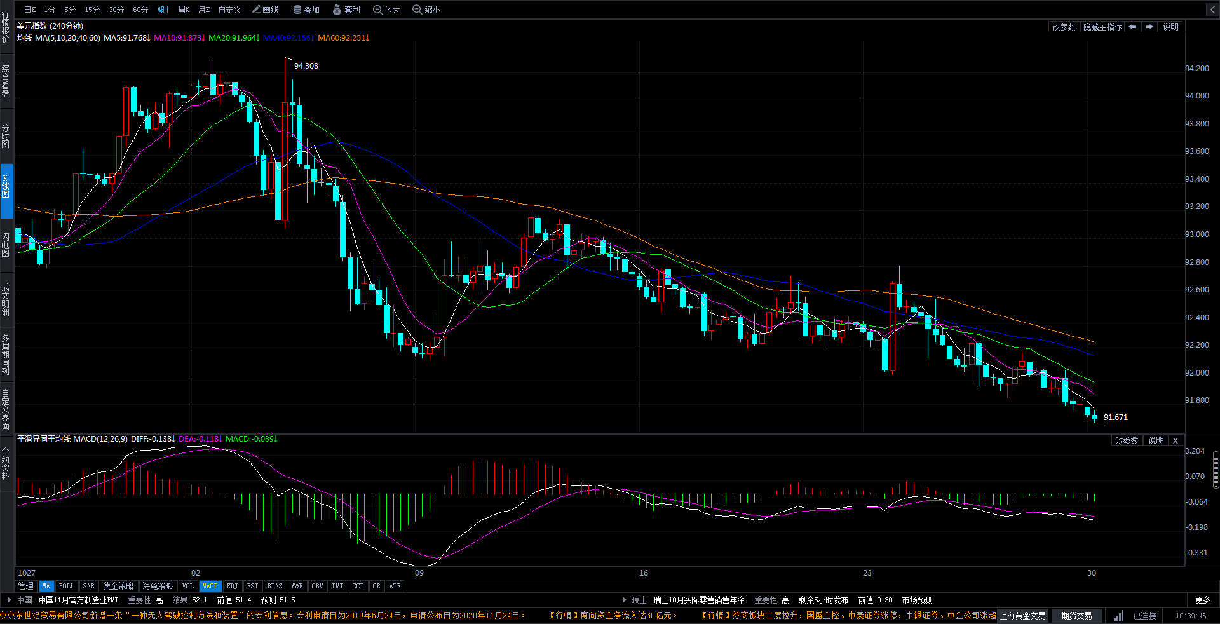The width and height of the screenshot is (1220, 624).
Task: Open the 闪电图 sidebar section
Action: pos(6,245)
